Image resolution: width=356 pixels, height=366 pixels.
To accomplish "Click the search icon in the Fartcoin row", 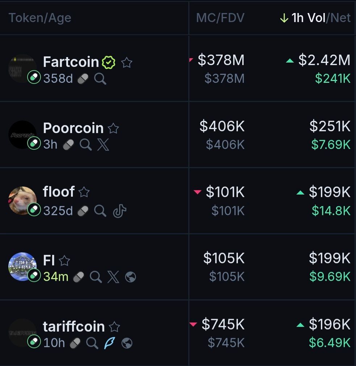I will click(100, 78).
